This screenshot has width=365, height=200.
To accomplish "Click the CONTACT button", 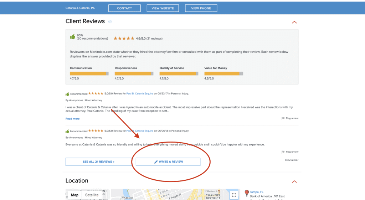I will pyautogui.click(x=124, y=8).
